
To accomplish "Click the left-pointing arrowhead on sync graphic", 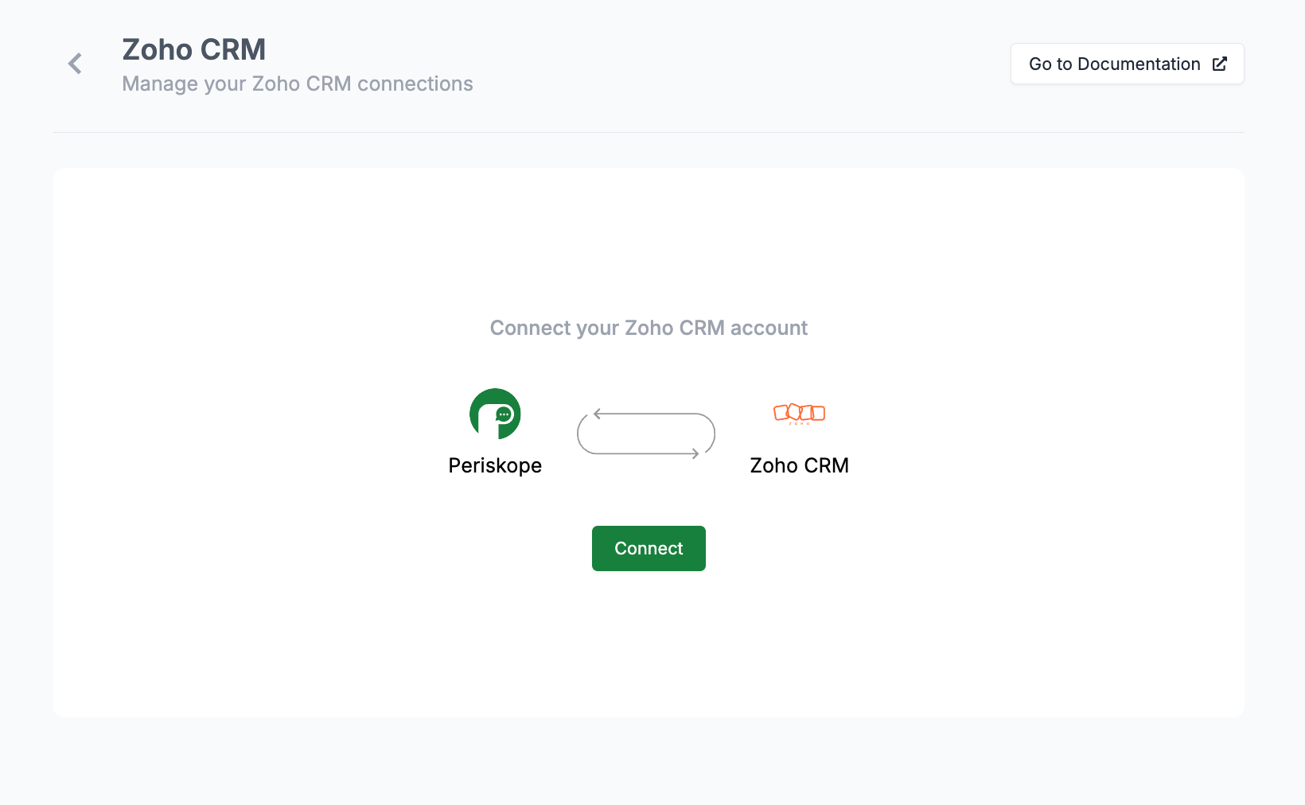I will [598, 414].
